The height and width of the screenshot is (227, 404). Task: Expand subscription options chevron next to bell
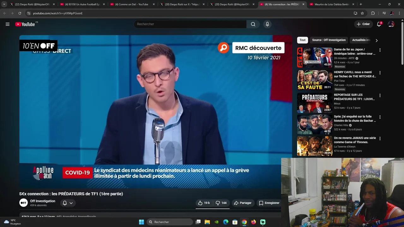[71, 203]
